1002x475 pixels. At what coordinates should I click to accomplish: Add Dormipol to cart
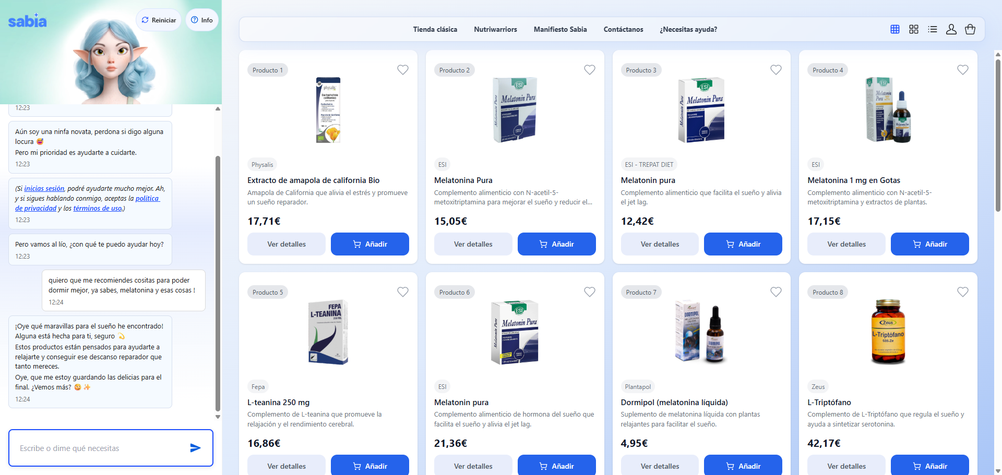[x=743, y=466]
